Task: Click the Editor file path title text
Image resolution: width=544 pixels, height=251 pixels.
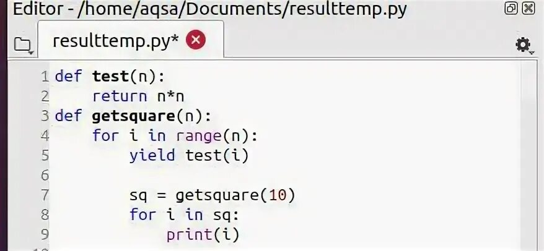Action: [x=211, y=9]
